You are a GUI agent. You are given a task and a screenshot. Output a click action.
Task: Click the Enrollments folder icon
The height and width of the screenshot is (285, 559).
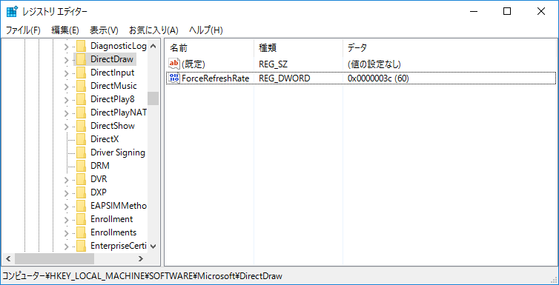82,232
